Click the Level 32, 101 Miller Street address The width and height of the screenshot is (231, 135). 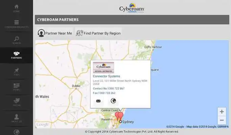[x=120, y=82]
